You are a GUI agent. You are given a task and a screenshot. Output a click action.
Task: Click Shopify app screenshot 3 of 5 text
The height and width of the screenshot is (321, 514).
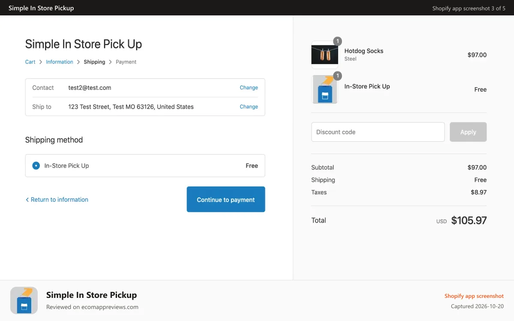(x=469, y=8)
